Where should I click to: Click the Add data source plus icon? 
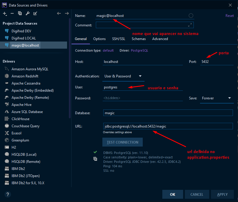5,14
